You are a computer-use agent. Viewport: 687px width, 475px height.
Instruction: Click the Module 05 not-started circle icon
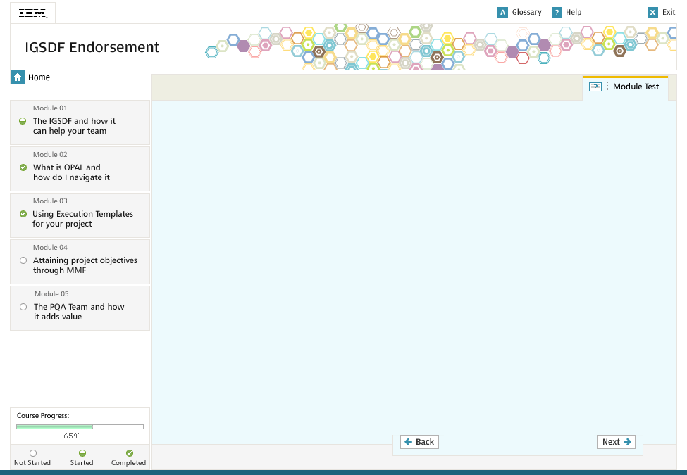tap(23, 307)
